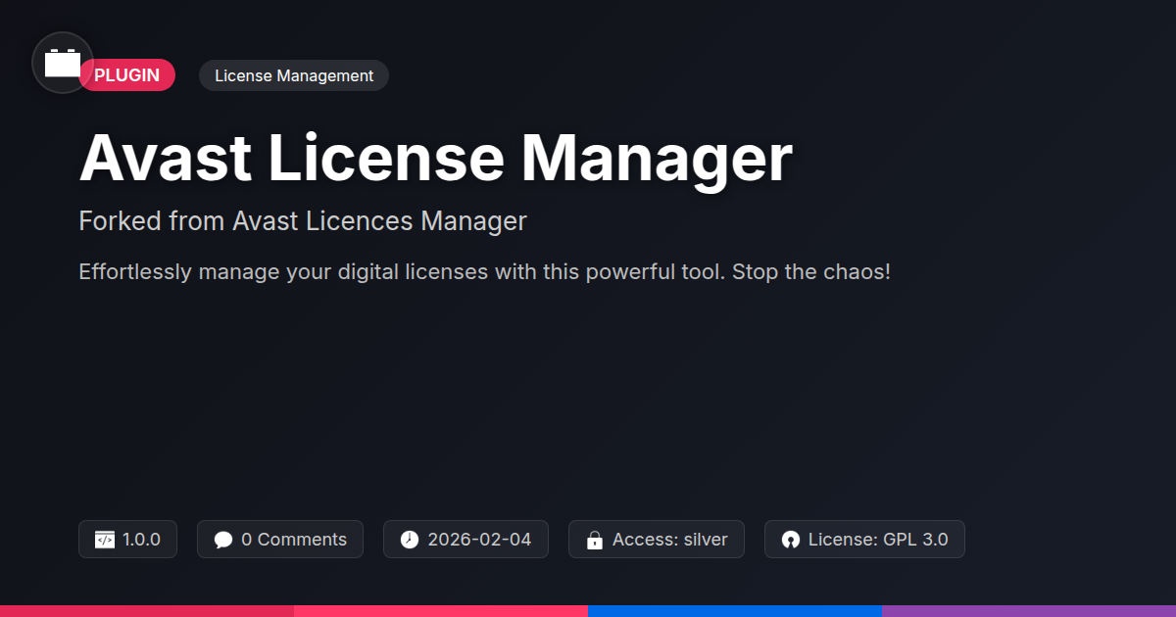Click the description text about digital licenses
Screen dimensions: 1176x617
[x=484, y=271]
